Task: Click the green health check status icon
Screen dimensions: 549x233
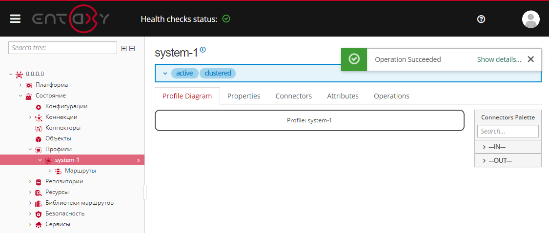Action: tap(226, 19)
